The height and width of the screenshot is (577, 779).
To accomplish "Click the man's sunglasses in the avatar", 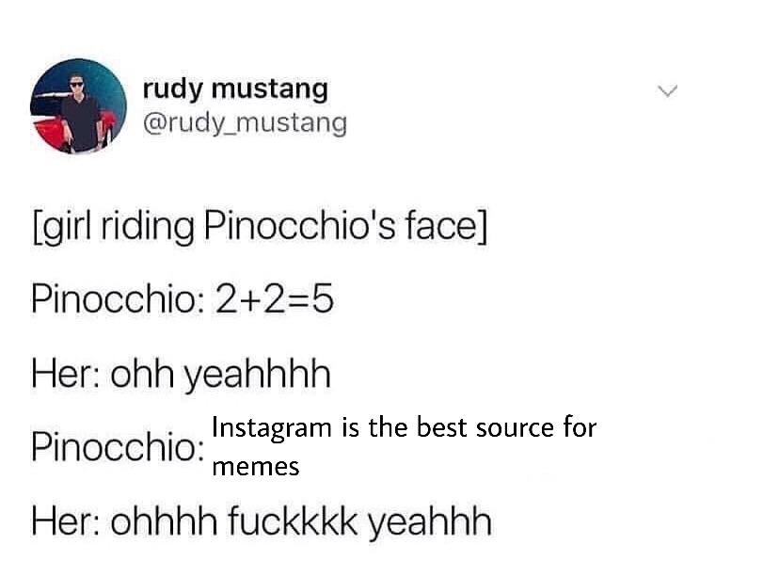I will coord(76,85).
